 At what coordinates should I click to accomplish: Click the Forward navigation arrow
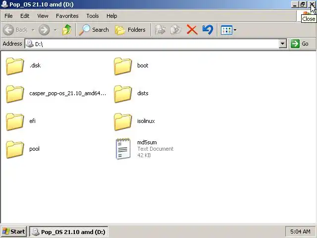[44, 30]
